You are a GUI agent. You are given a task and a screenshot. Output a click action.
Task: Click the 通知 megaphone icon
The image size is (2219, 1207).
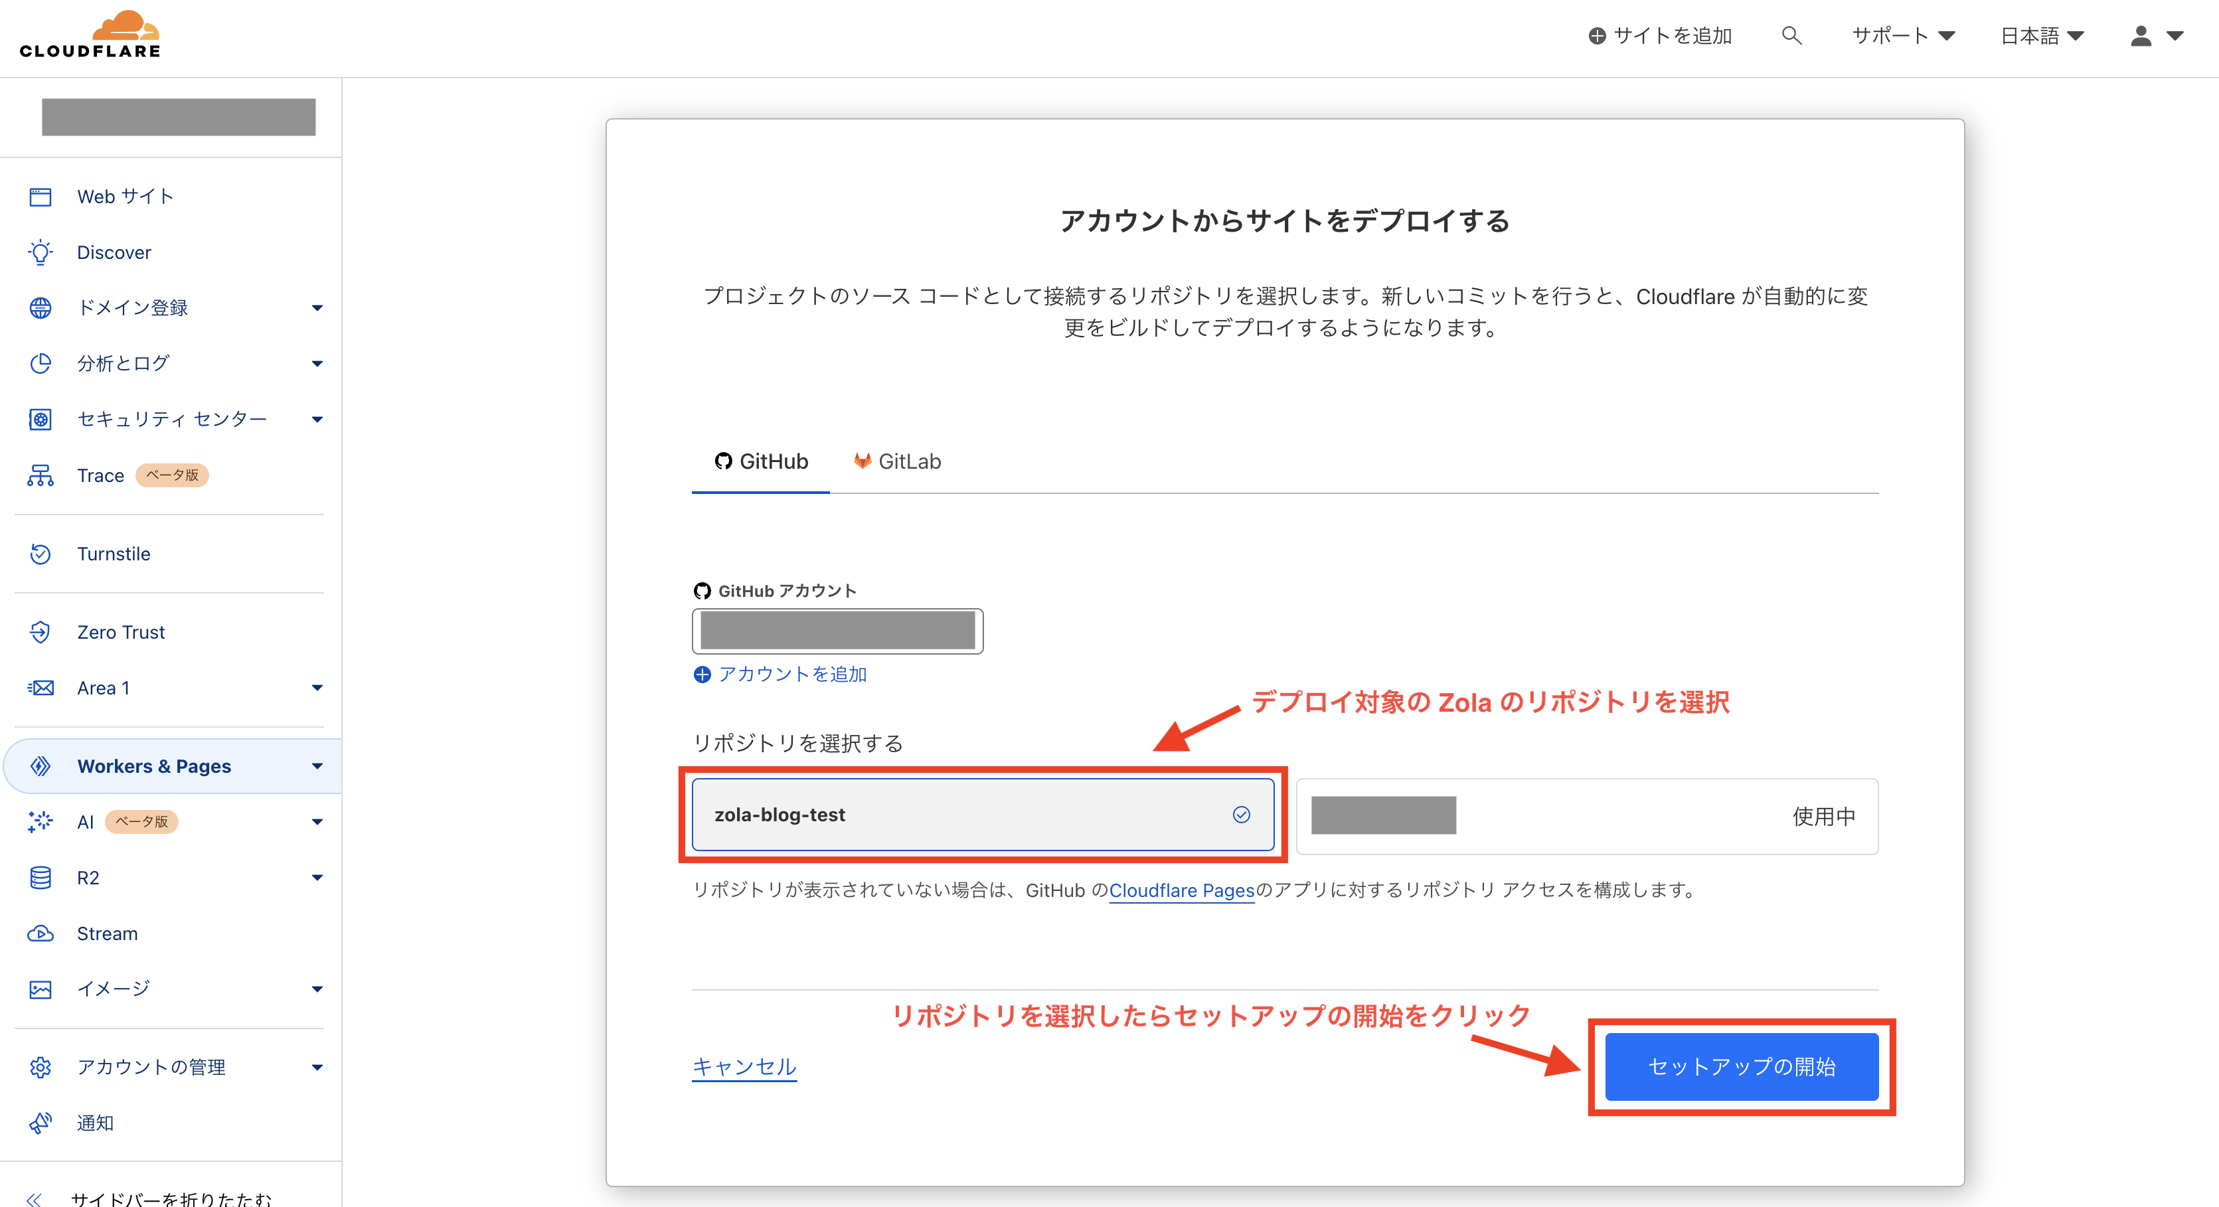[40, 1123]
